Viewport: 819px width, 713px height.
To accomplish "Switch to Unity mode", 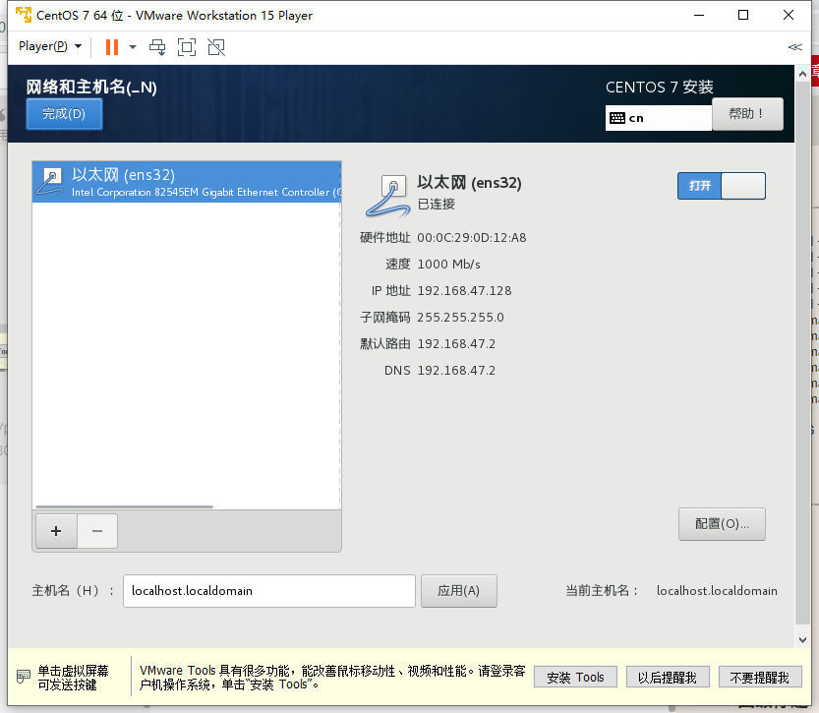I will [x=216, y=46].
